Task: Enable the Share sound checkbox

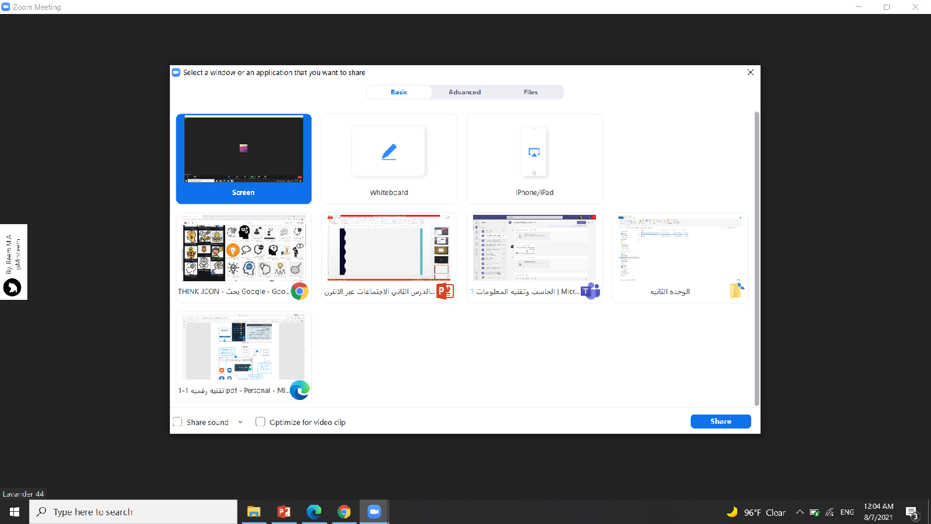Action: [178, 422]
